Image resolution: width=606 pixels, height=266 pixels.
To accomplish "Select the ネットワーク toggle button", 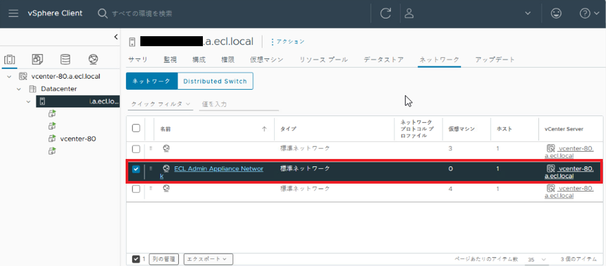I will (x=151, y=81).
